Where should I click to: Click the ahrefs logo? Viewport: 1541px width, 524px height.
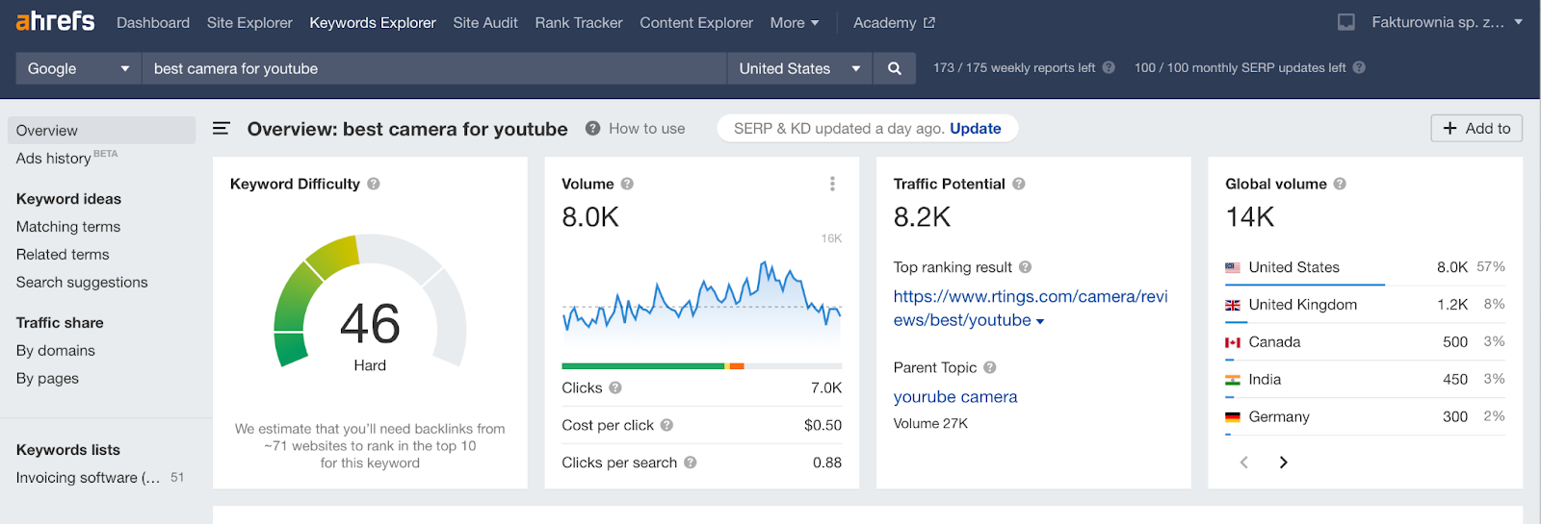click(x=55, y=21)
